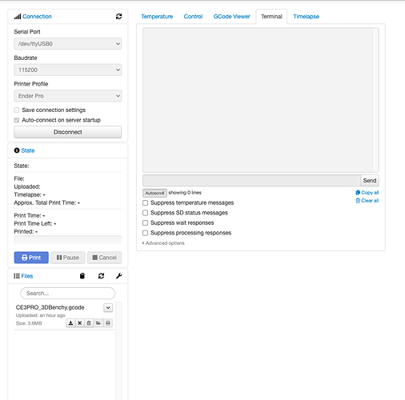Click Clear all terminal link
405x400 pixels.
point(367,201)
